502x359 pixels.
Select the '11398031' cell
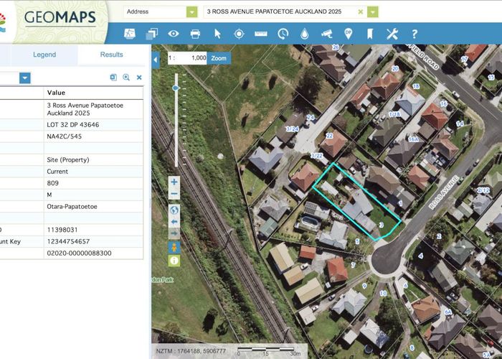(x=93, y=230)
